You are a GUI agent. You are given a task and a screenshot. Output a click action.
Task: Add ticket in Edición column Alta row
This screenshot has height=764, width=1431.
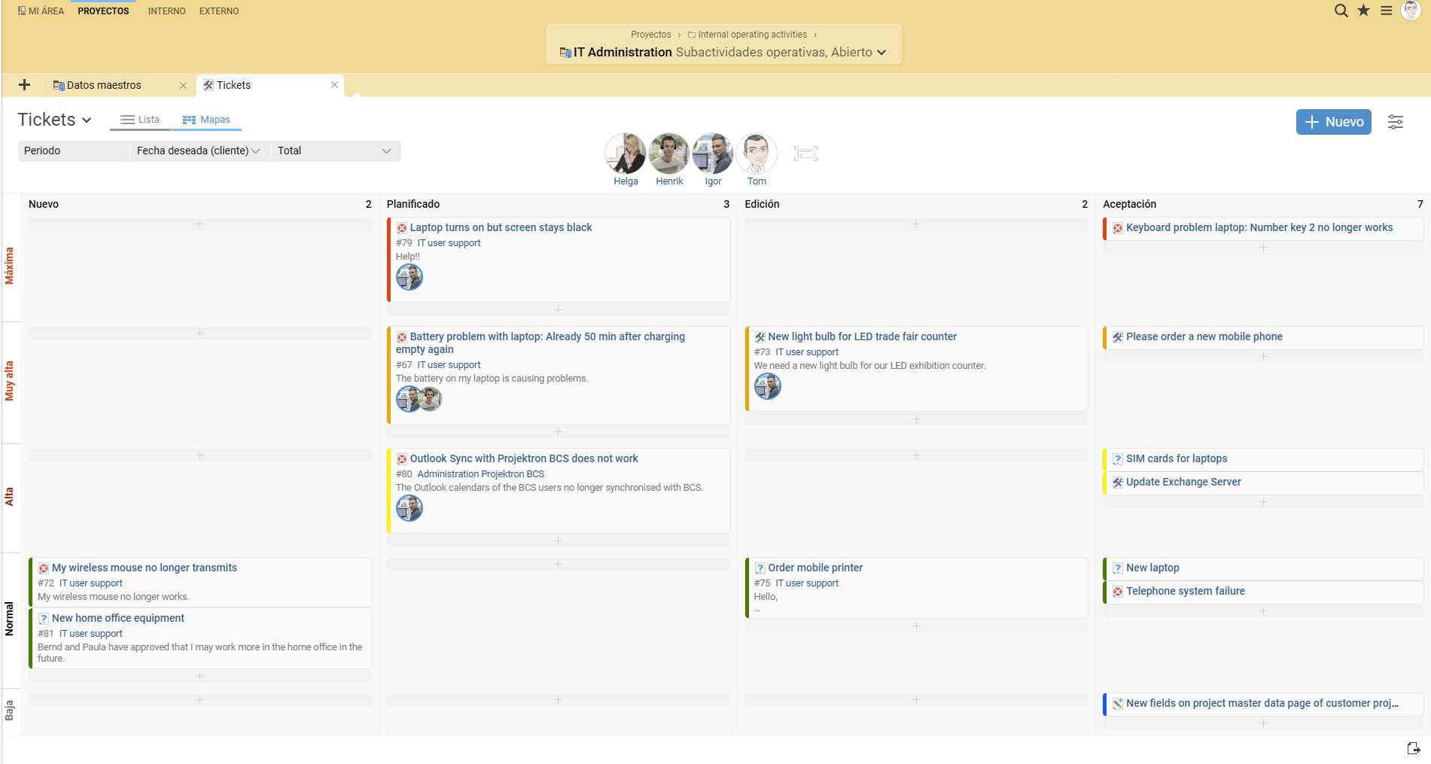[916, 455]
